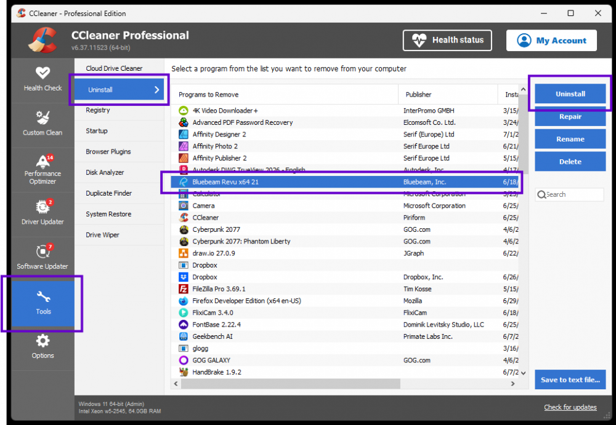Click the Repair button

(570, 116)
